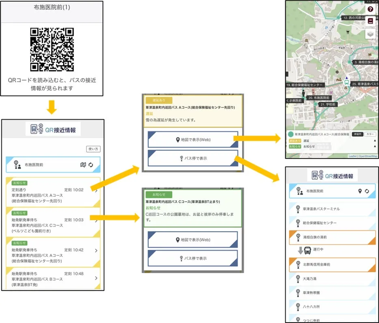
Task: Click bus stop icon beside 草津熱帯圏
Action: coord(298,293)
